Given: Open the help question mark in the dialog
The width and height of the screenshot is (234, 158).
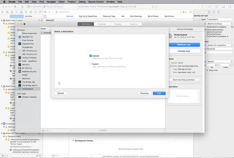Looking at the screenshot, I should (x=59, y=83).
